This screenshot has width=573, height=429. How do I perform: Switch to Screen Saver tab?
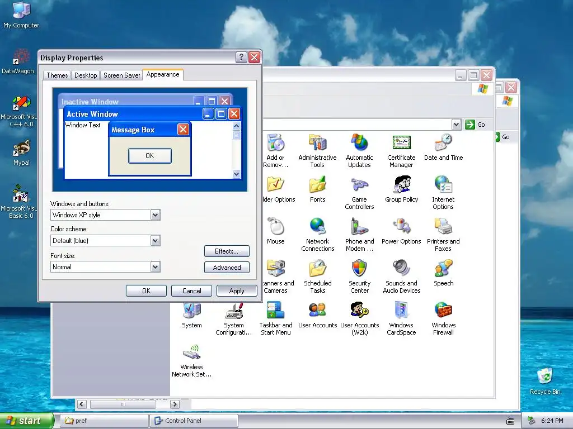[x=121, y=75]
